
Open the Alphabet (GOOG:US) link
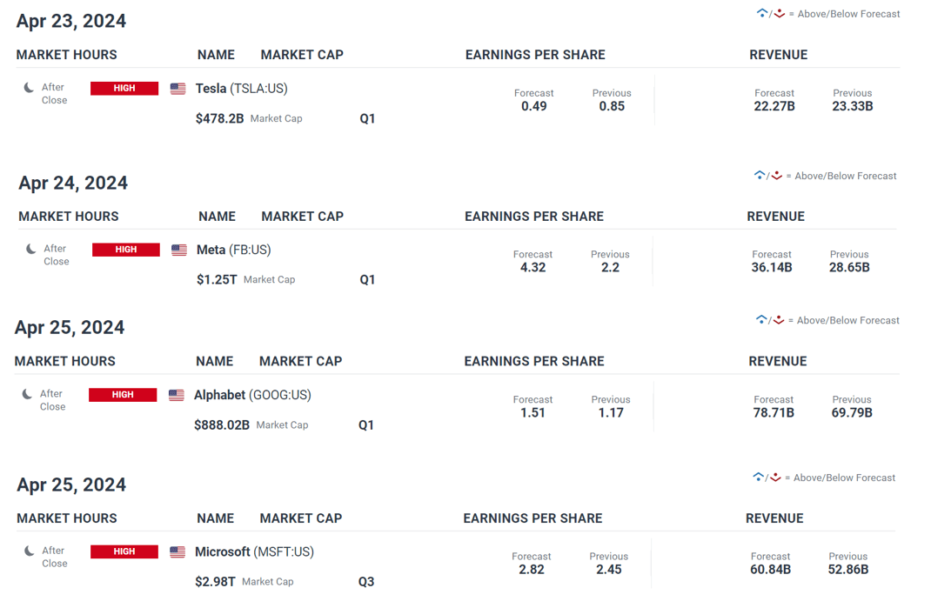click(x=252, y=395)
